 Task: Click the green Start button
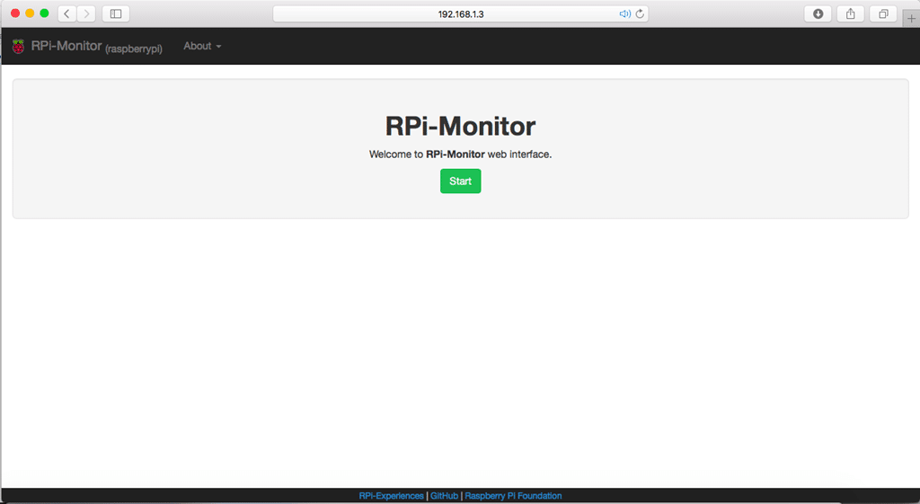point(461,181)
